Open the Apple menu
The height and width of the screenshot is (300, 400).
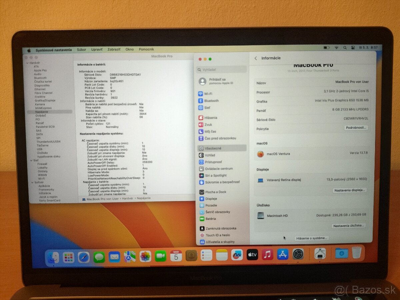point(30,49)
